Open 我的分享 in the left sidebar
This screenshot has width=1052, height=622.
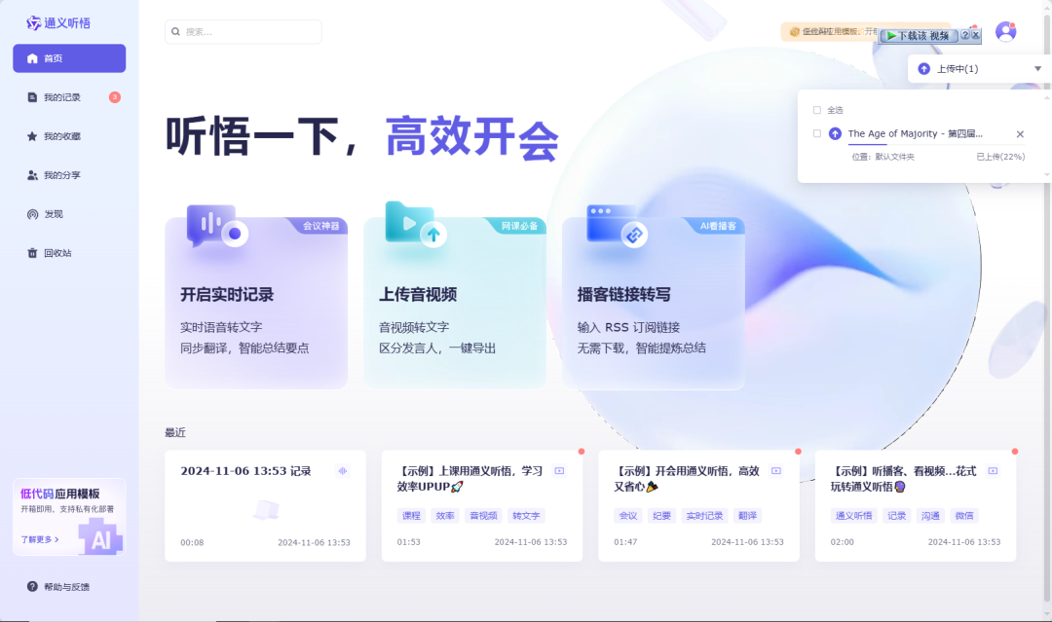coord(56,174)
